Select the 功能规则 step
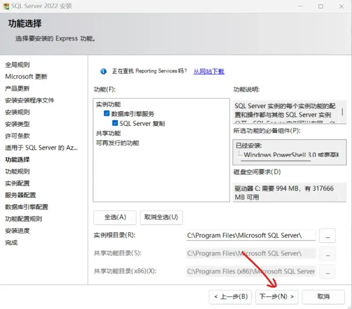The image size is (352, 309). [17, 172]
